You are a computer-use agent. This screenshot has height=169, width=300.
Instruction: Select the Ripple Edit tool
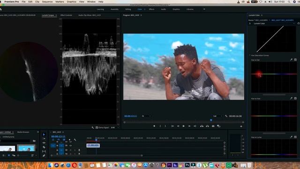(44, 143)
